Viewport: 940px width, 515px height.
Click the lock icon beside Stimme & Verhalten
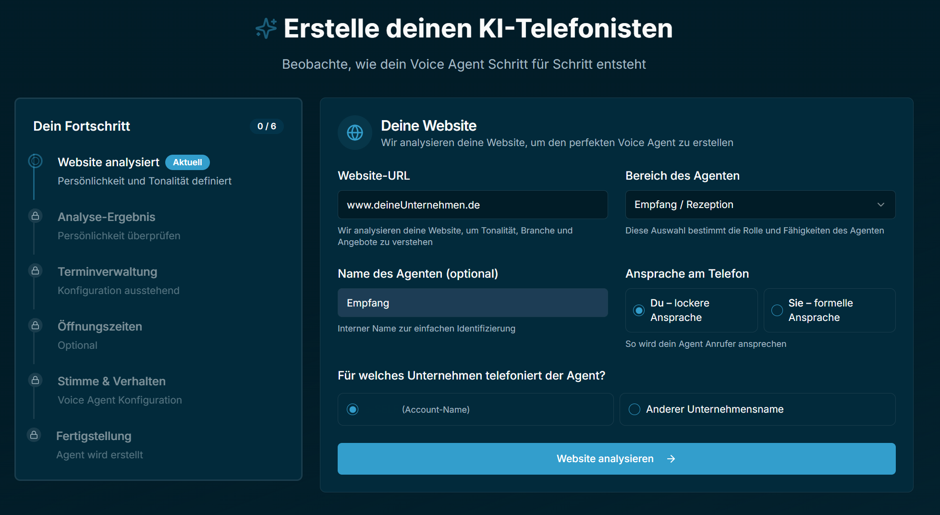(36, 380)
